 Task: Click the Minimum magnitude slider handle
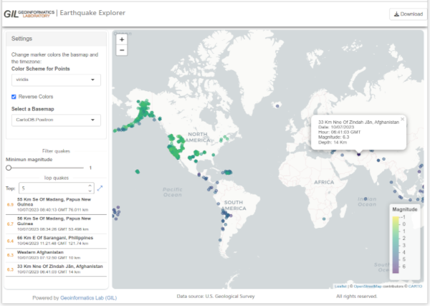tap(9, 168)
